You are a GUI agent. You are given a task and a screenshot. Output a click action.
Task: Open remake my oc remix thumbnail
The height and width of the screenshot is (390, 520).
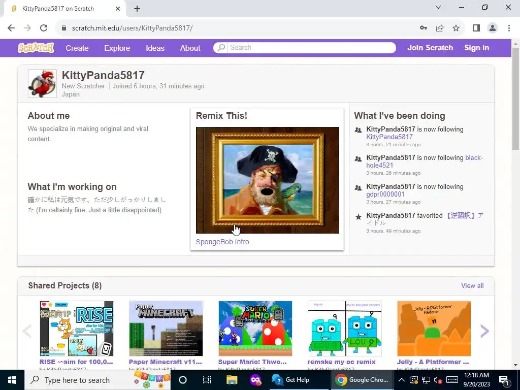pos(345,329)
